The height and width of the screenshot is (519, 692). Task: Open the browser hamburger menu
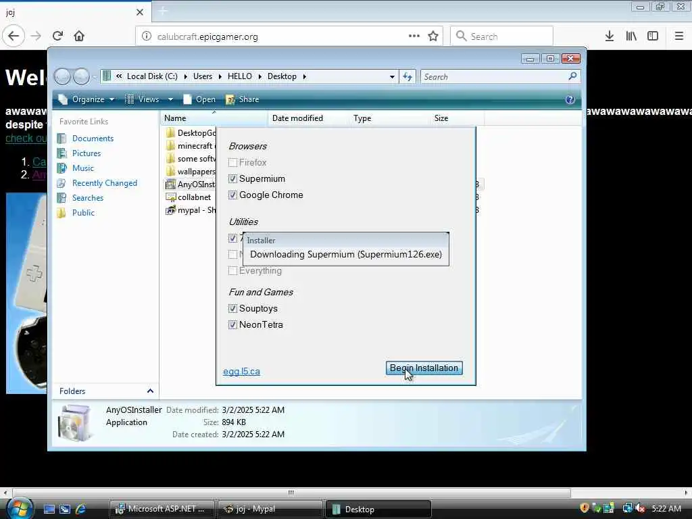[678, 36]
